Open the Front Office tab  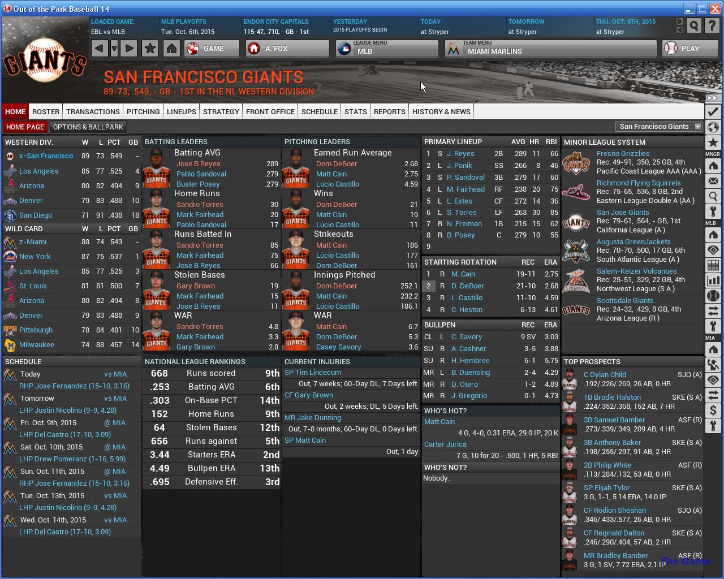270,111
